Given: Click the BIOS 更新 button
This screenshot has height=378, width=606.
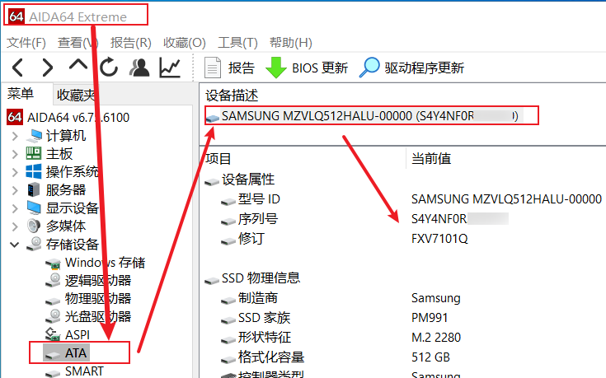Looking at the screenshot, I should pyautogui.click(x=307, y=68).
